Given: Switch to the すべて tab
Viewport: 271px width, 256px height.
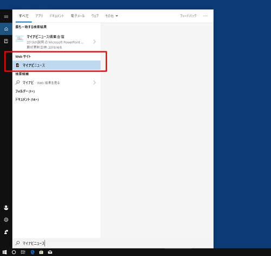Looking at the screenshot, I should (24, 16).
